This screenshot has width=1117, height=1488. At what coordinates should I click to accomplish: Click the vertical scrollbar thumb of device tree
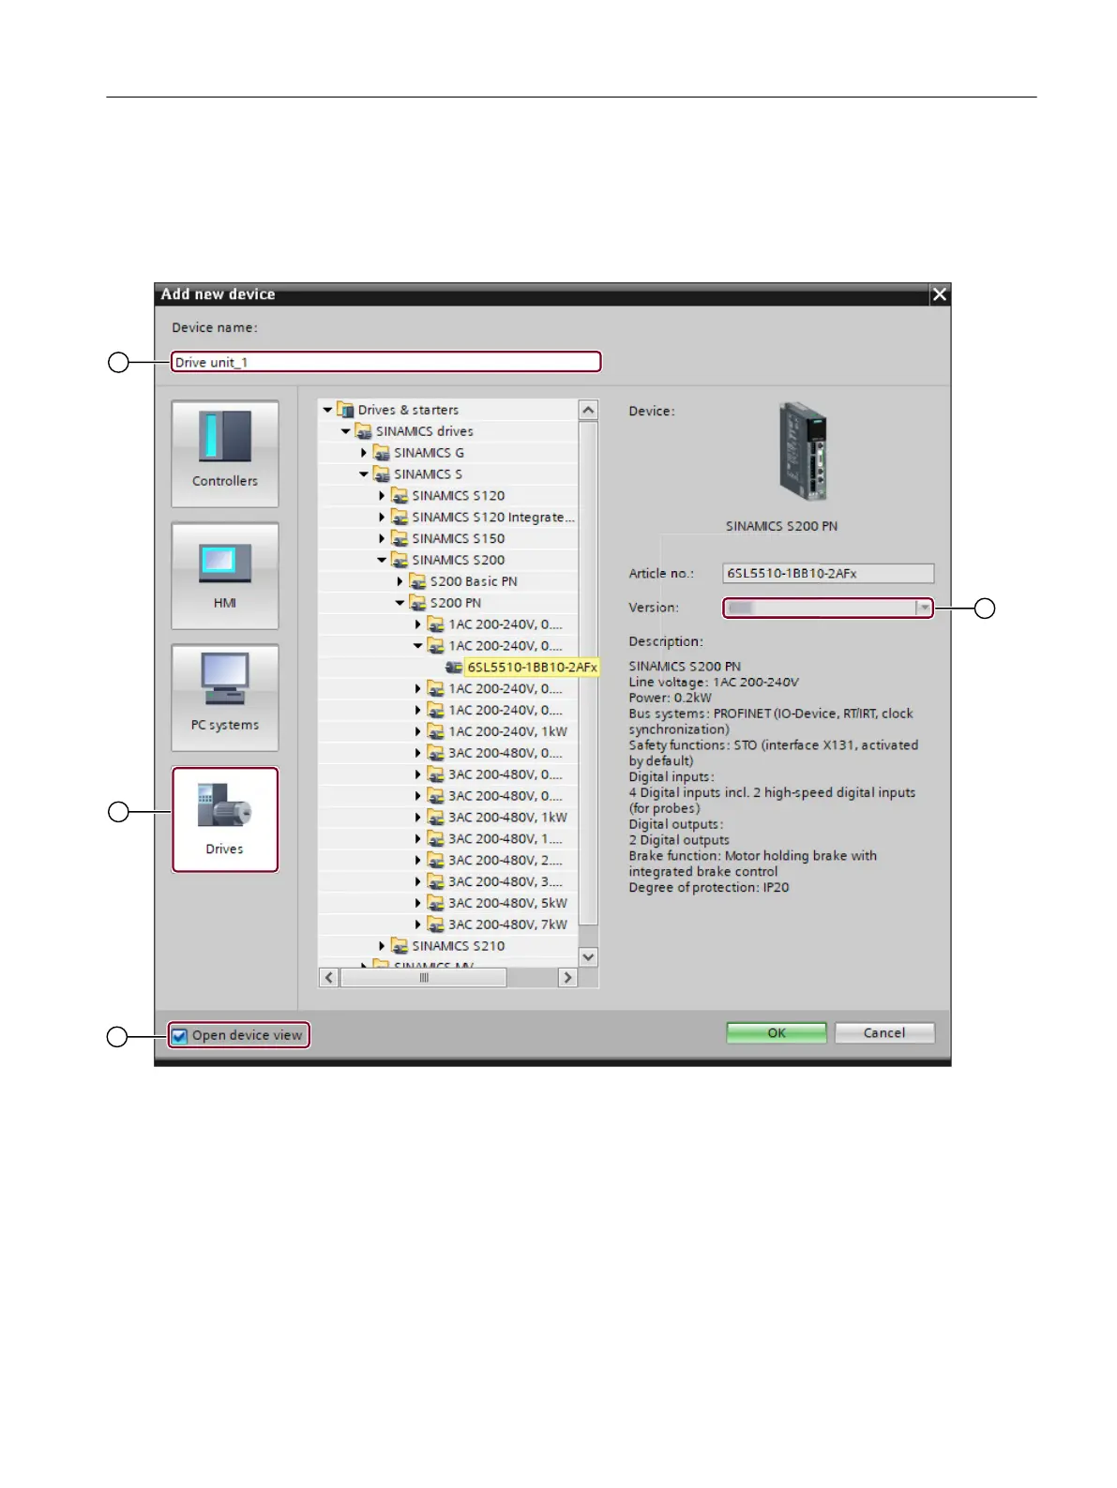point(588,673)
